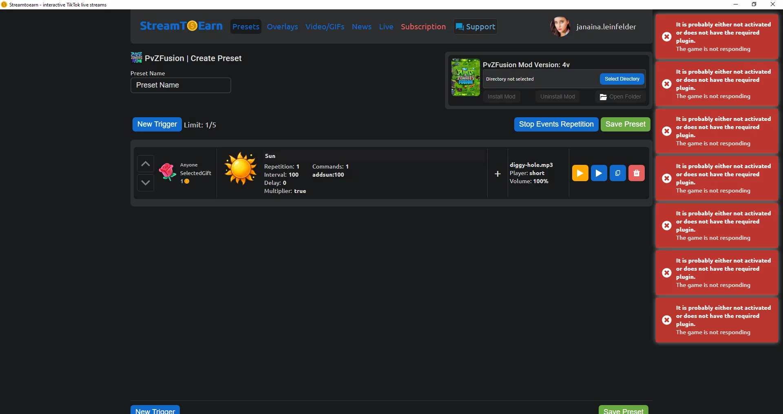
Task: Click the Uninstall Mod button
Action: (557, 96)
